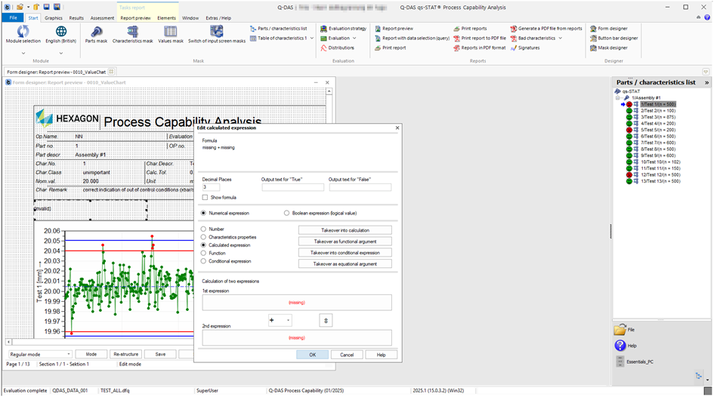Screen dimensions: 714x397
Task: Click Print reports
Action: [470, 29]
